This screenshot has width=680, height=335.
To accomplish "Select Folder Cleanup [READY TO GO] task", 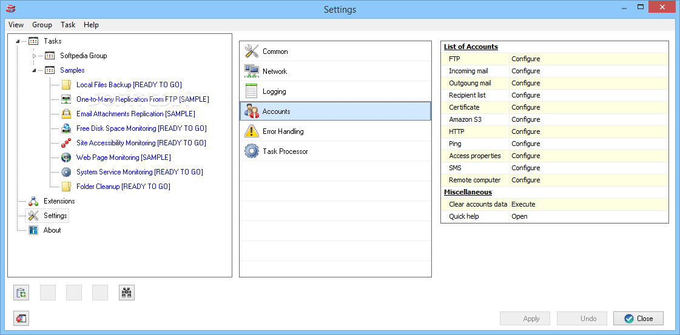I will coord(123,187).
